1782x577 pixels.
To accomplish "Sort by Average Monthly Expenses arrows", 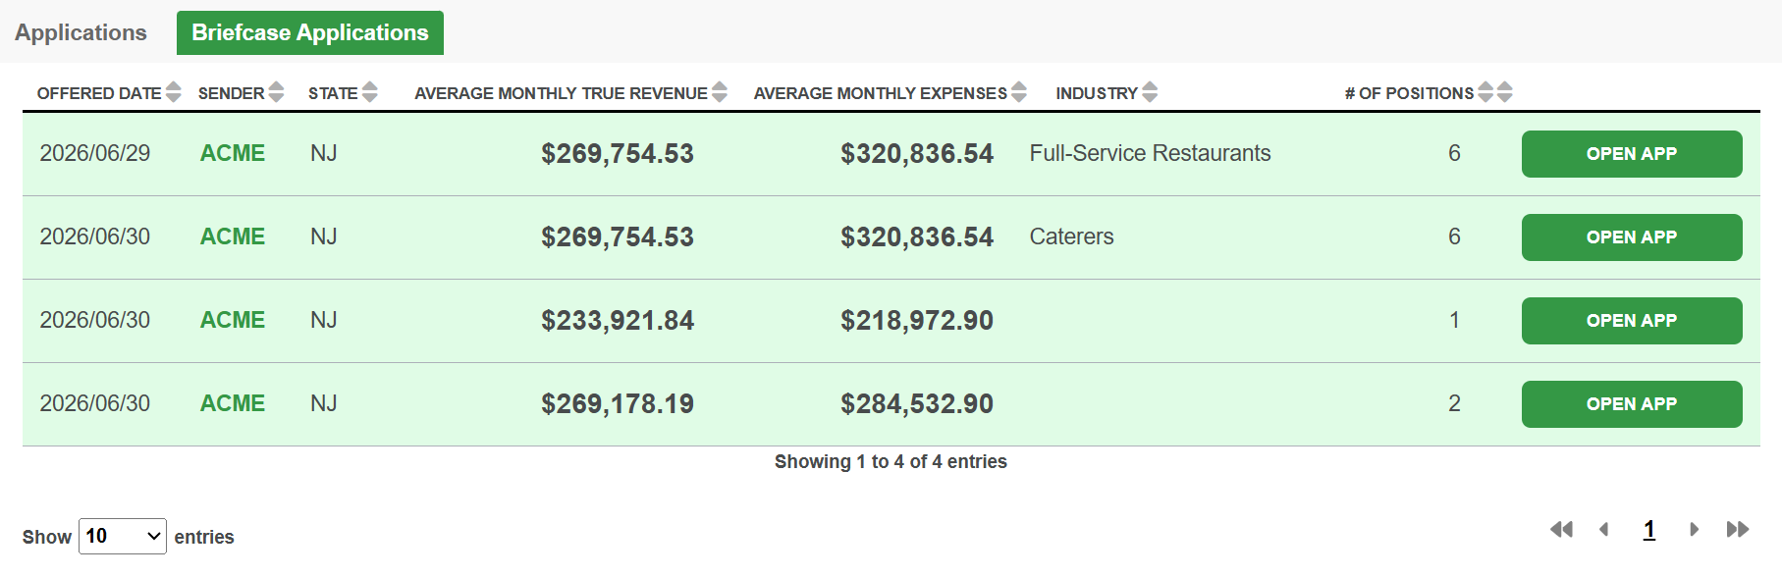I will point(1019,92).
